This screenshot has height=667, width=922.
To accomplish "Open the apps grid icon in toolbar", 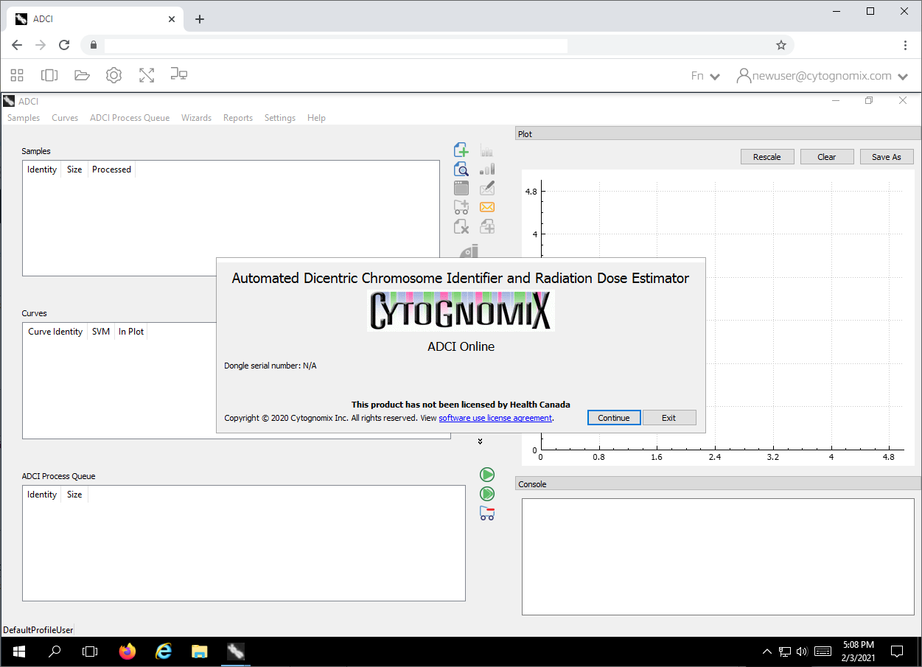I will [17, 75].
